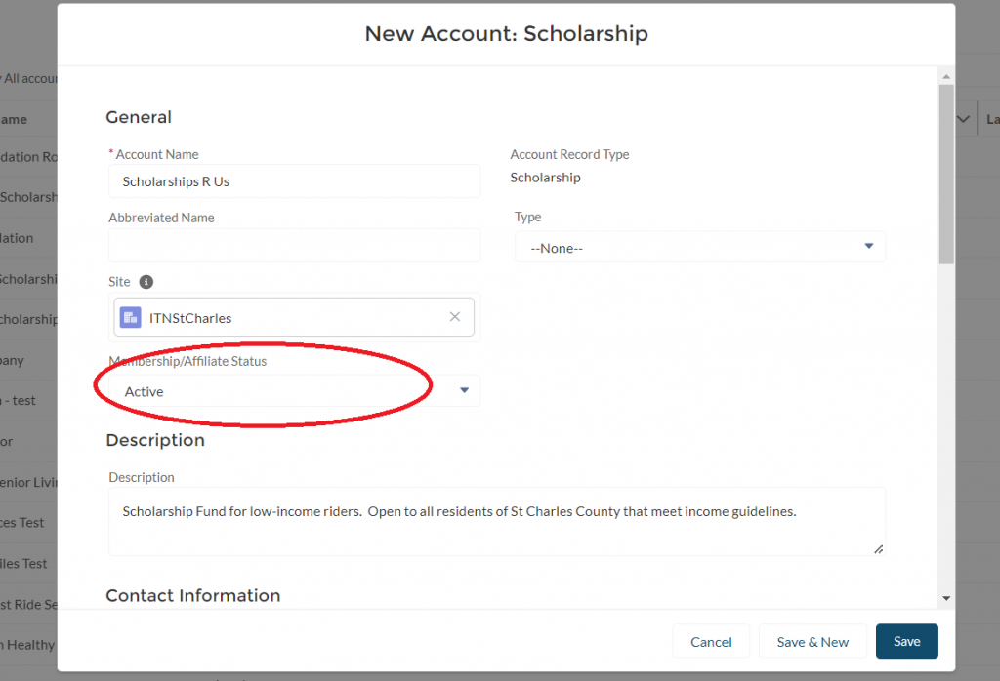Click the Scholarship record type value
Viewport: 1000px width, 681px height.
(545, 178)
